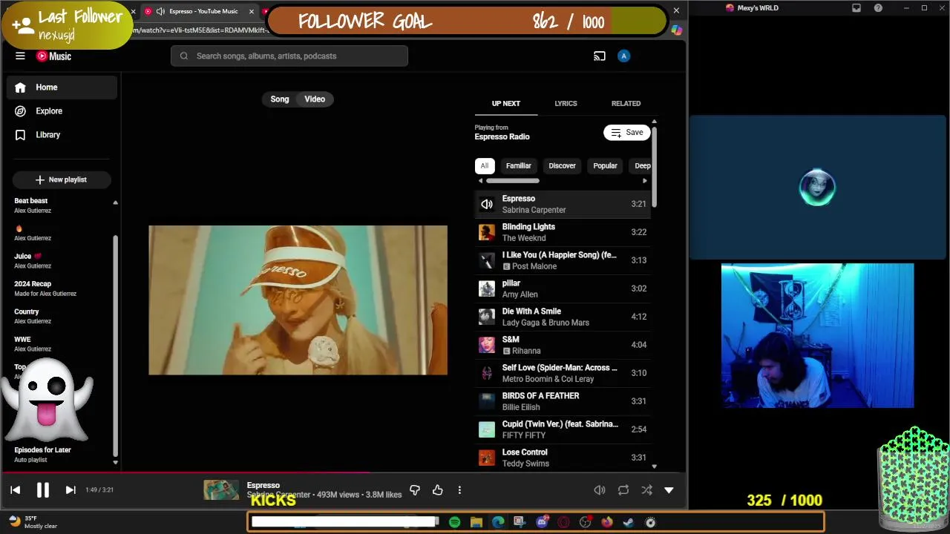Viewport: 950px width, 534px height.
Task: Click the Espresso music video
Action: 298,300
